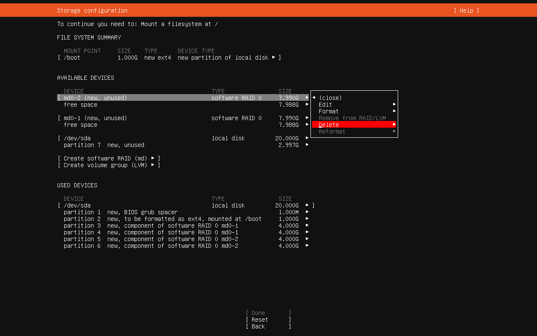
Task: Click the arrow next to partition 6
Action: click(x=307, y=246)
